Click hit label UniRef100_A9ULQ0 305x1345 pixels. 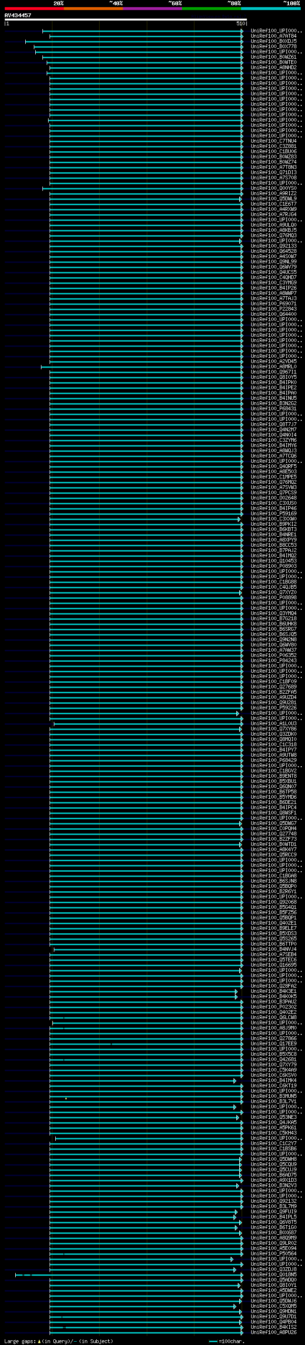(273, 225)
